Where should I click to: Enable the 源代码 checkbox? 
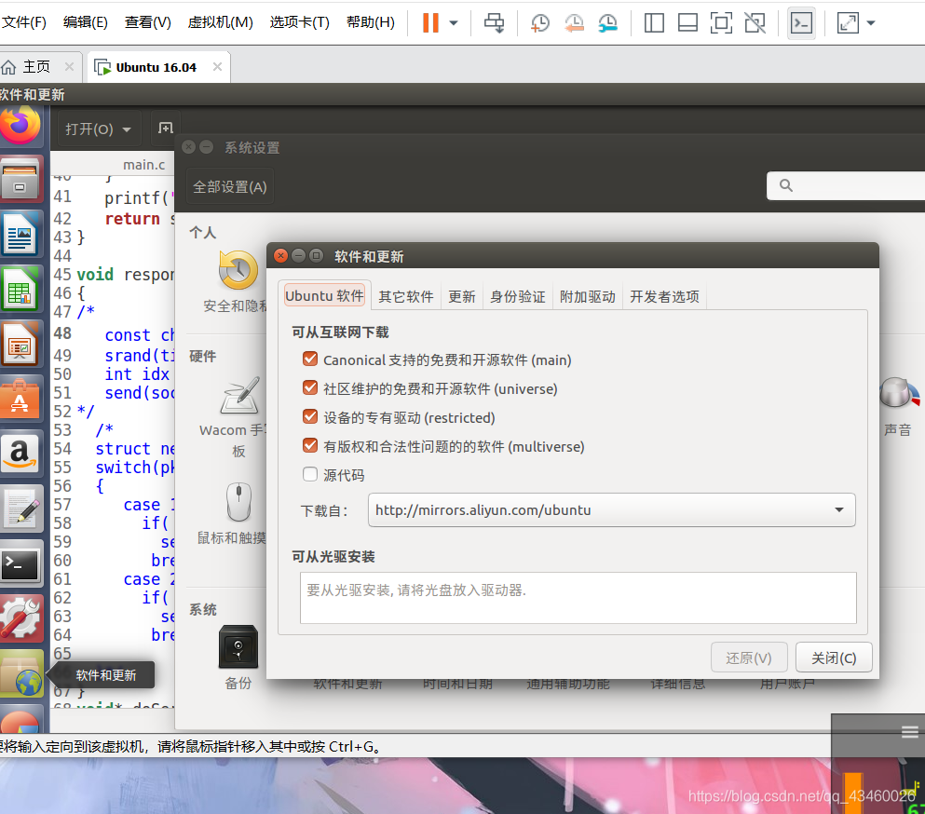pos(310,474)
